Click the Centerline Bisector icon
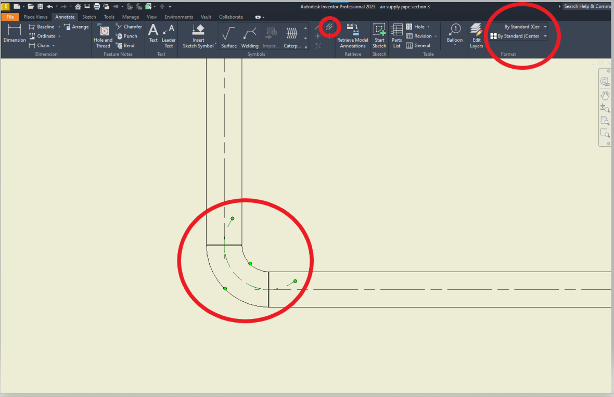 coord(329,27)
